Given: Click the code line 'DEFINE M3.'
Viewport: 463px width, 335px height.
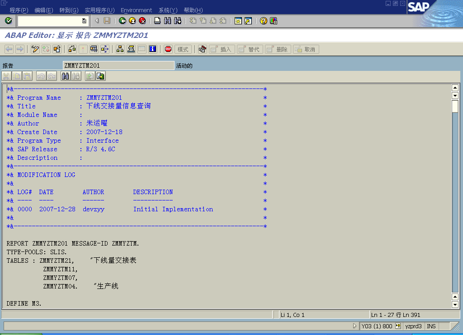Looking at the screenshot, I should point(24,303).
